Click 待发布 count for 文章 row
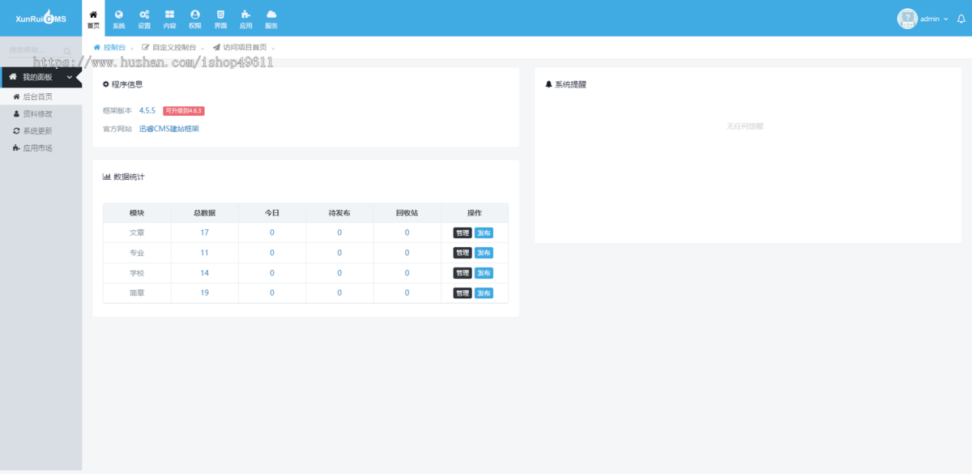The image size is (972, 474). click(x=339, y=233)
